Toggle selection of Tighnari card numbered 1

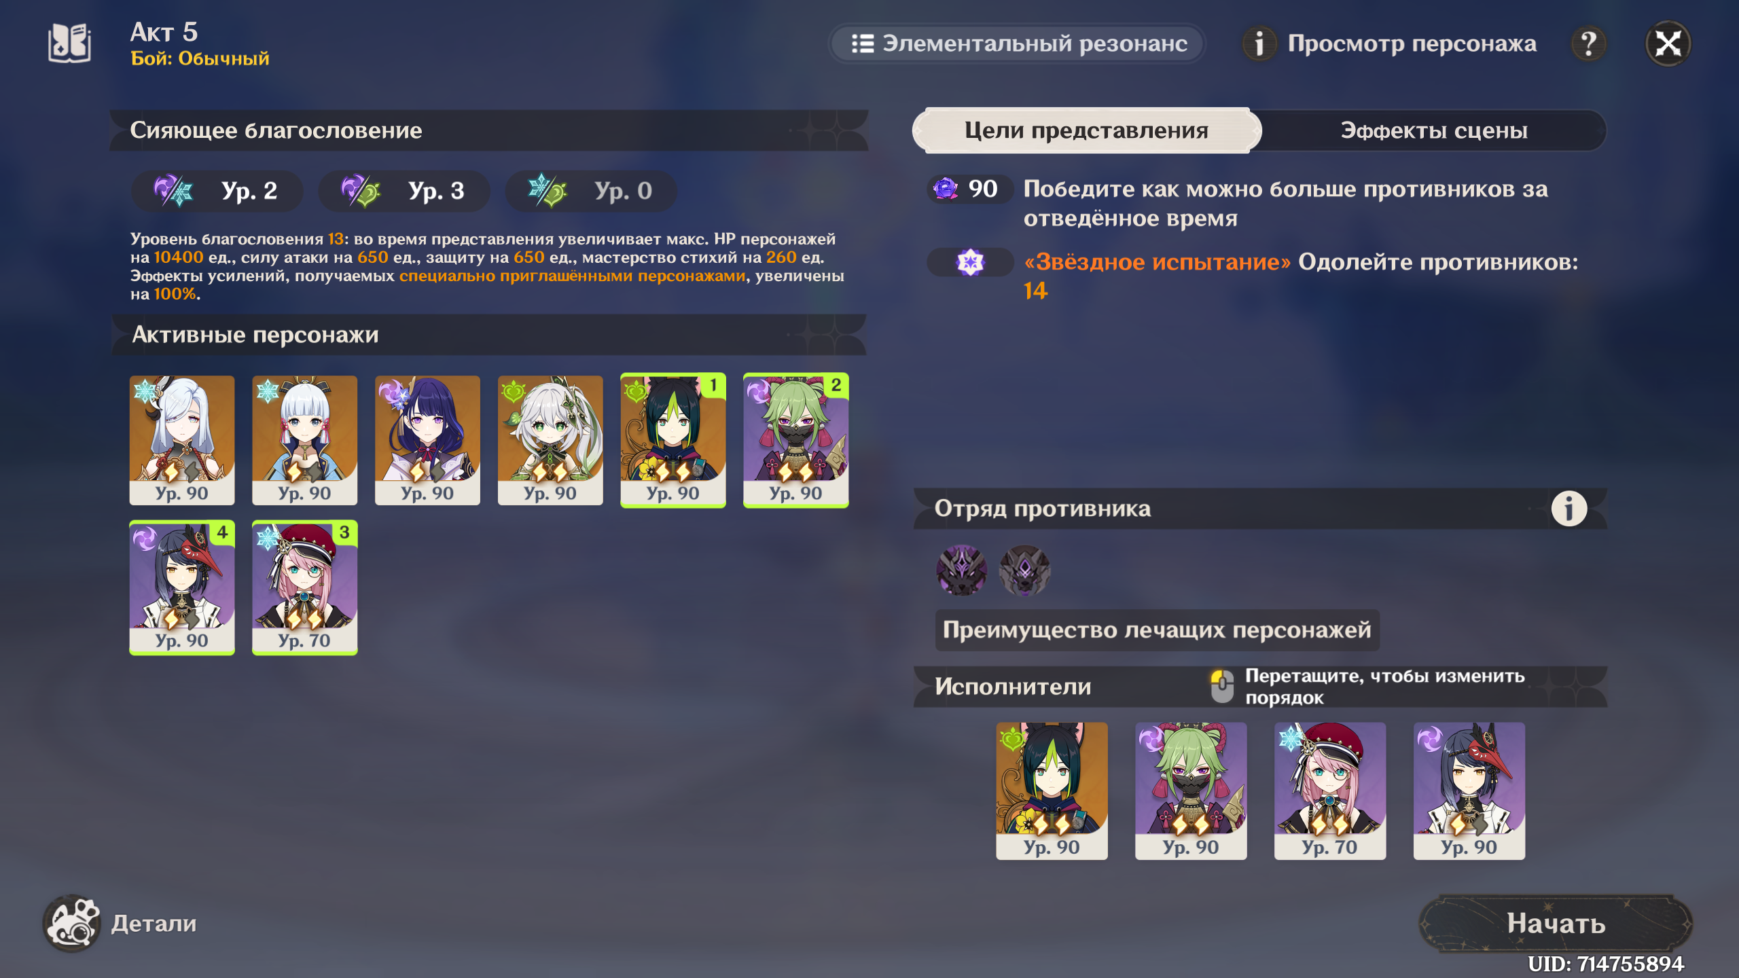point(673,440)
